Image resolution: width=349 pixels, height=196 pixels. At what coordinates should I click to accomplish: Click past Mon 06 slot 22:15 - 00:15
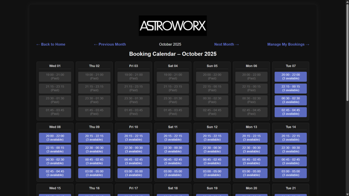pos(251,88)
